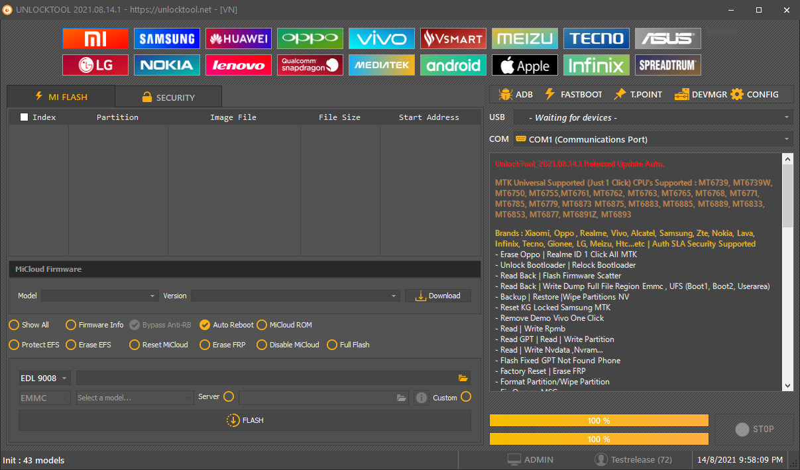Click the log panel scrollbar thumb
Image resolution: width=800 pixels, height=470 pixels.
pos(788,196)
